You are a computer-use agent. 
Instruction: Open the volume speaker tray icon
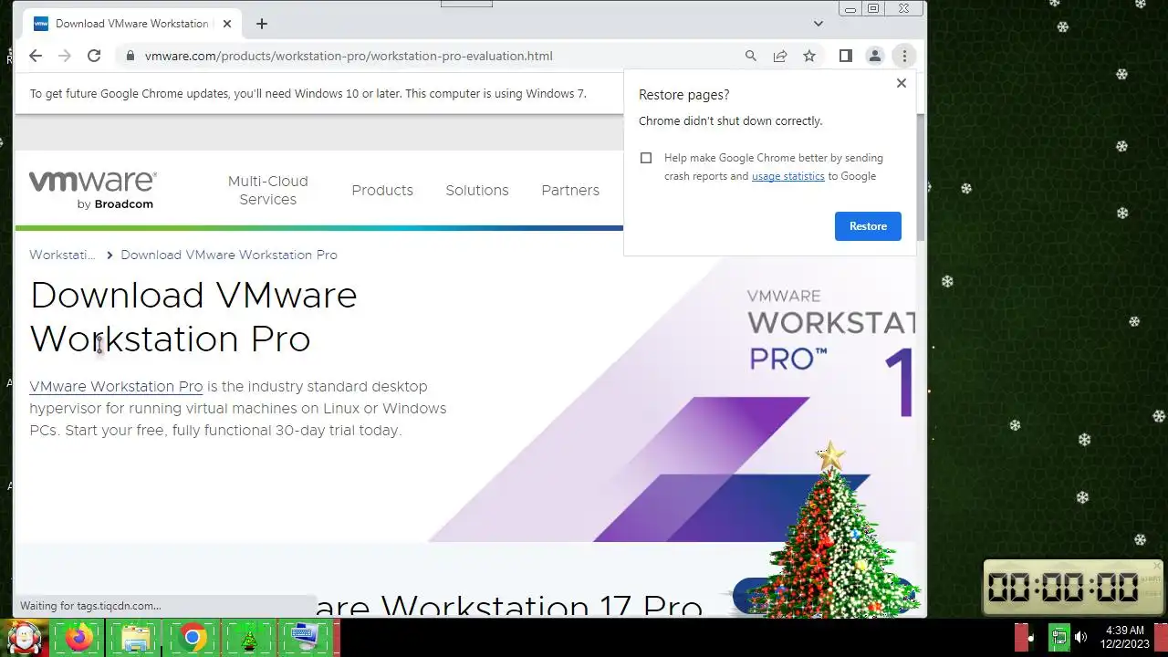pos(1081,637)
